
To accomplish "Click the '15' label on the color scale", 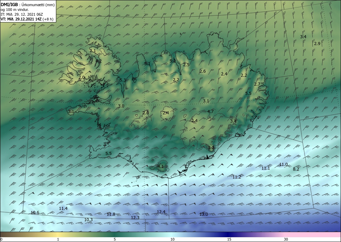I will pyautogui.click(x=229, y=240).
